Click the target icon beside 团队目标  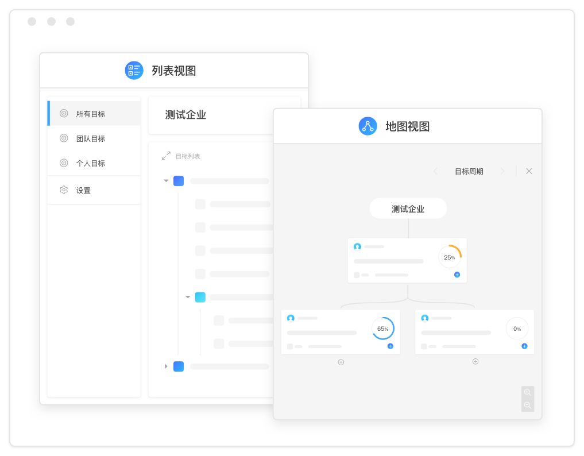[x=64, y=138]
